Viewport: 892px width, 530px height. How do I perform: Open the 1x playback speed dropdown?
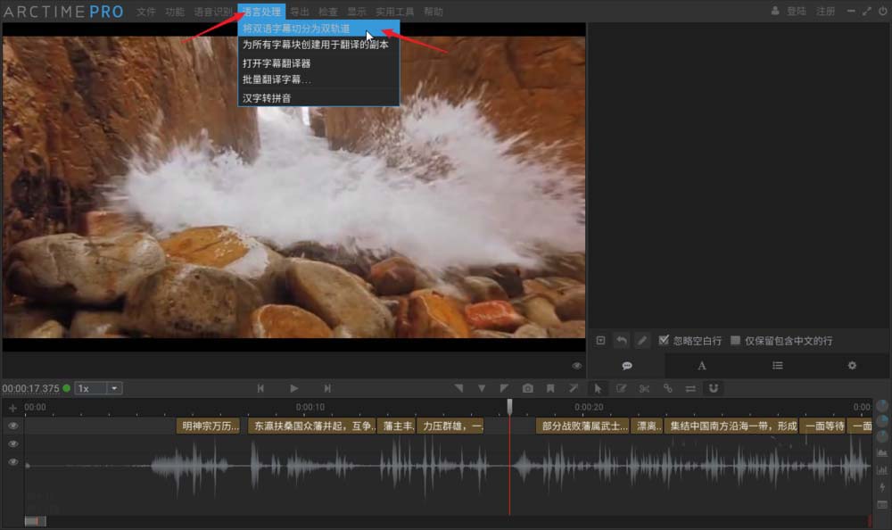coord(99,388)
